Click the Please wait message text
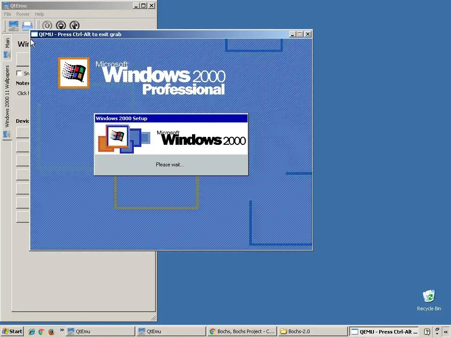451x338 pixels. [170, 165]
